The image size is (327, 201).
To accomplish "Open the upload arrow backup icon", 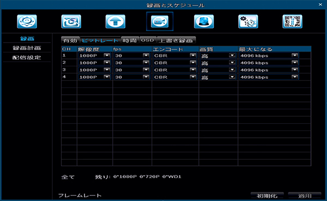I will coord(116,21).
